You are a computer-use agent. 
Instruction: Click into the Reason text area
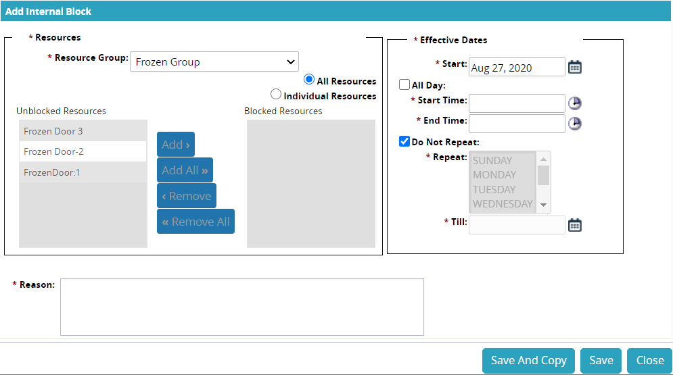(x=241, y=307)
